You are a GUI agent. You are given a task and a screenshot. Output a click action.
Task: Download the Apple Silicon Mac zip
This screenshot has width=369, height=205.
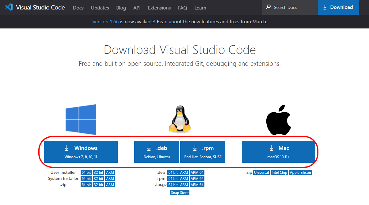(300, 173)
